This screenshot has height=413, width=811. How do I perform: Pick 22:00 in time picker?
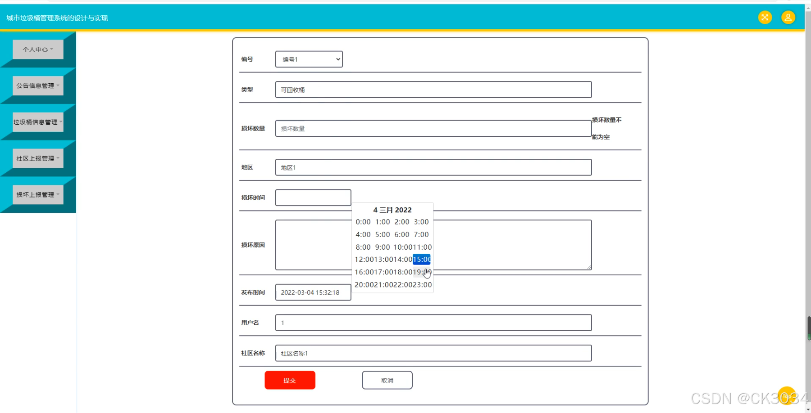(x=403, y=285)
